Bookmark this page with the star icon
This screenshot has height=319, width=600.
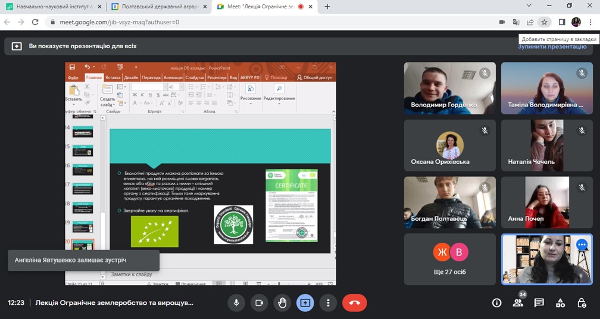pyautogui.click(x=544, y=22)
